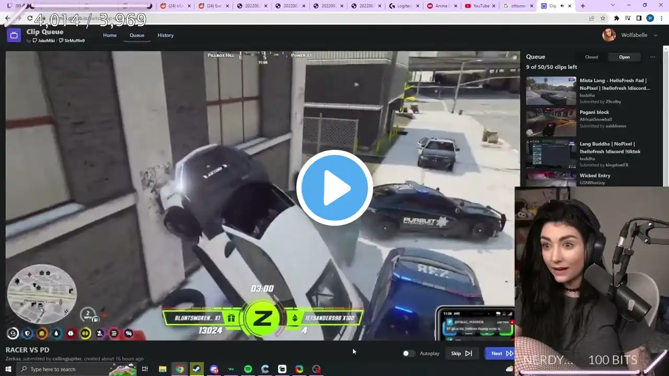This screenshot has height=376, width=669.
Task: Open the queue options via the three-dot menu
Action: [652, 56]
